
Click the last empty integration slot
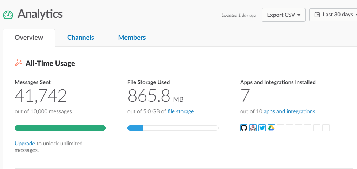[x=326, y=128]
